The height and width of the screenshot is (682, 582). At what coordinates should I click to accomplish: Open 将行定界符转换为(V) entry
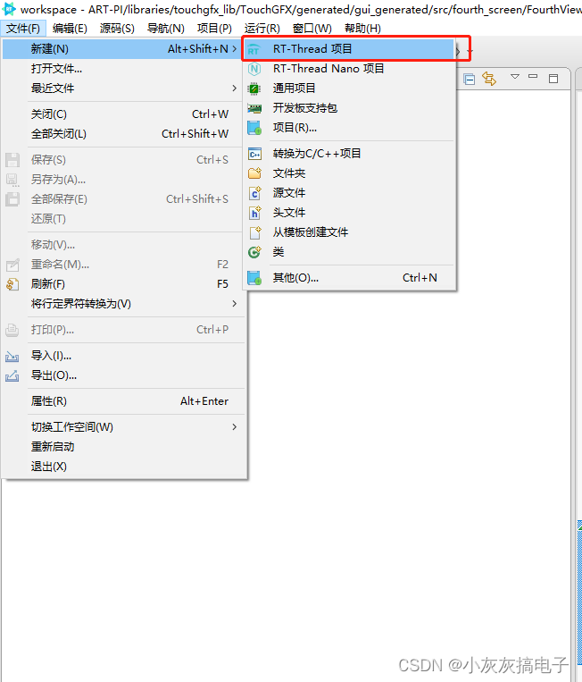click(x=123, y=304)
